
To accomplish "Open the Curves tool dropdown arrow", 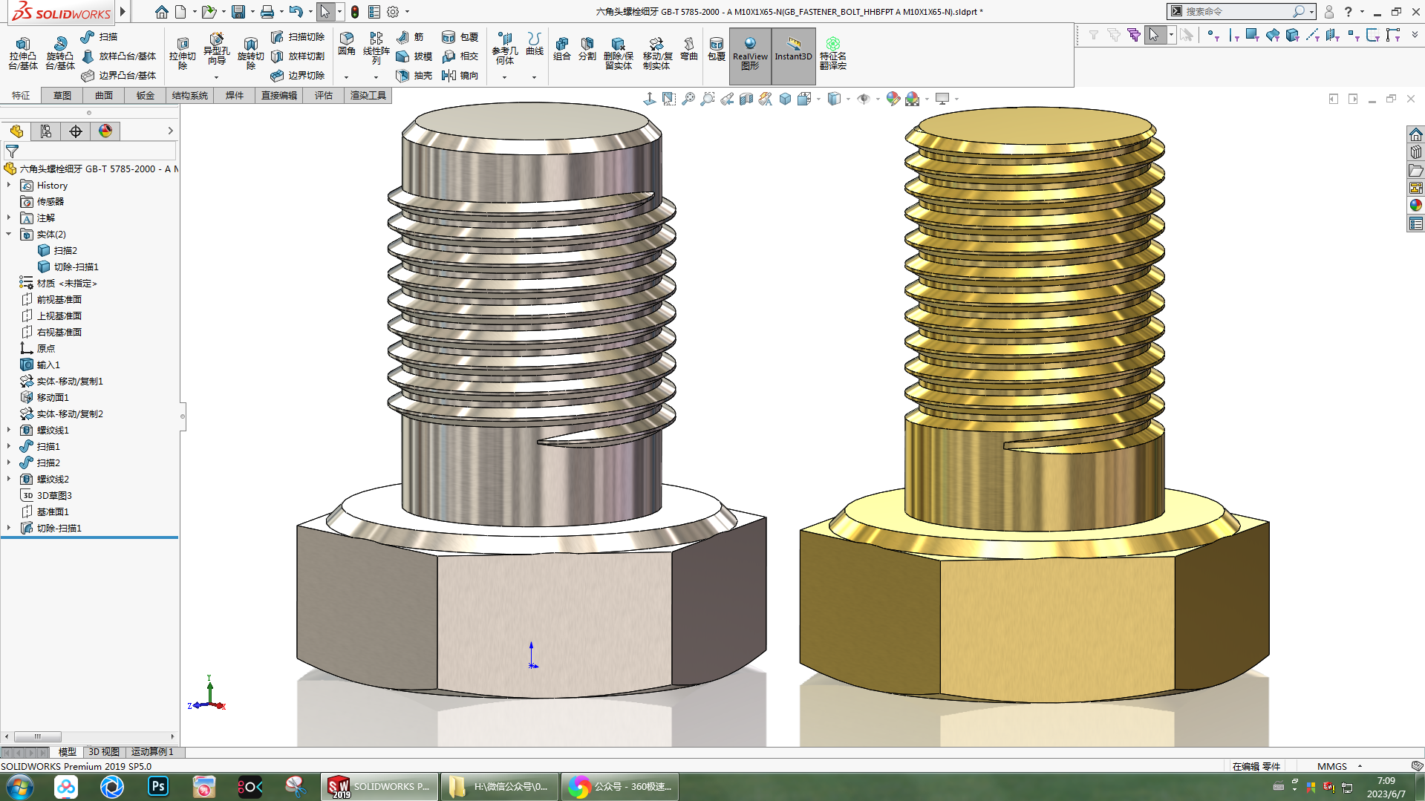I will (x=534, y=77).
